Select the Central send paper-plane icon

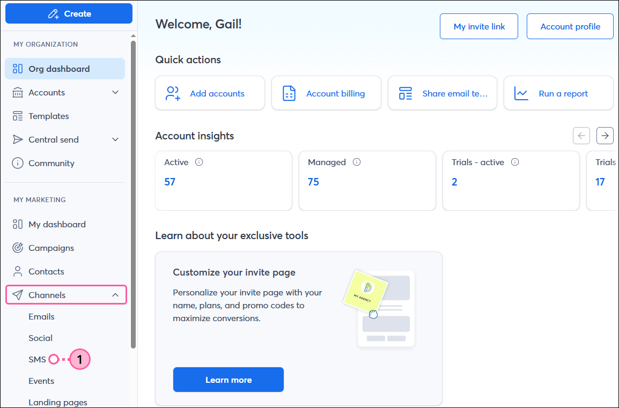(18, 139)
